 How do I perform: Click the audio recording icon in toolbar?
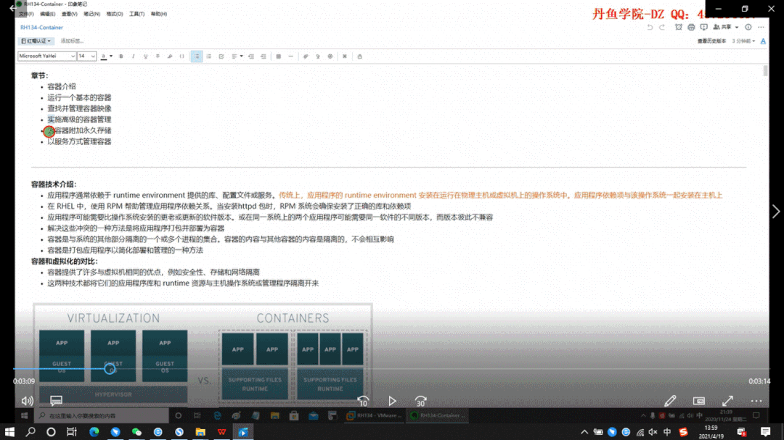317,57
